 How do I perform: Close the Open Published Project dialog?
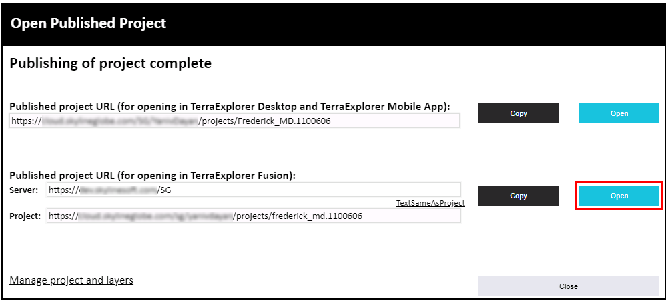[569, 286]
